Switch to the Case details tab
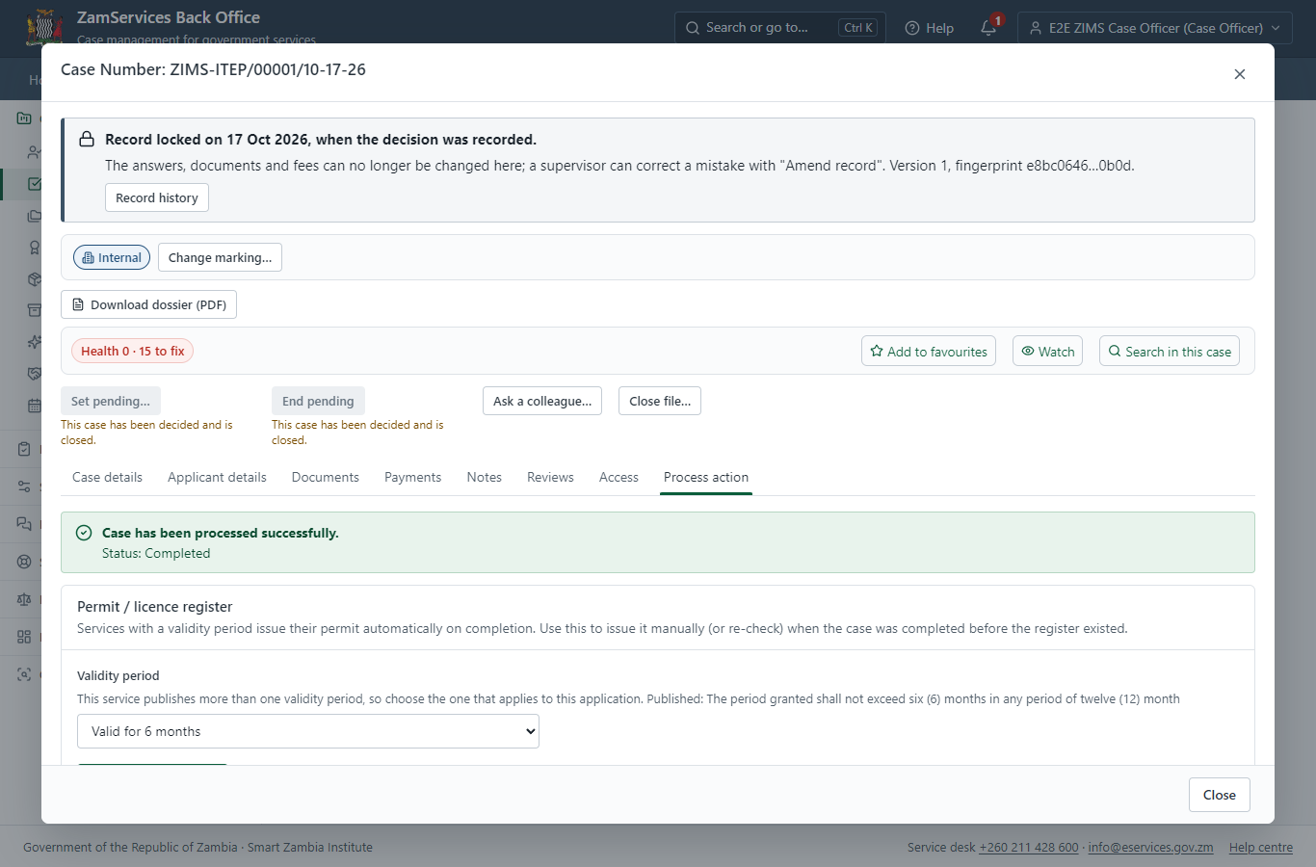 107,477
